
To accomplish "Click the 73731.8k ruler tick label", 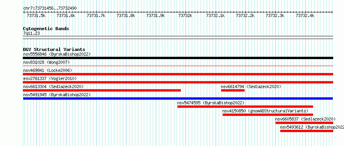I will [126, 15].
